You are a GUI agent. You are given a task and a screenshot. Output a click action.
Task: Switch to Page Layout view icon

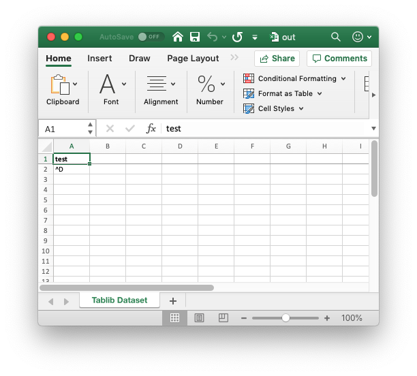pos(199,318)
